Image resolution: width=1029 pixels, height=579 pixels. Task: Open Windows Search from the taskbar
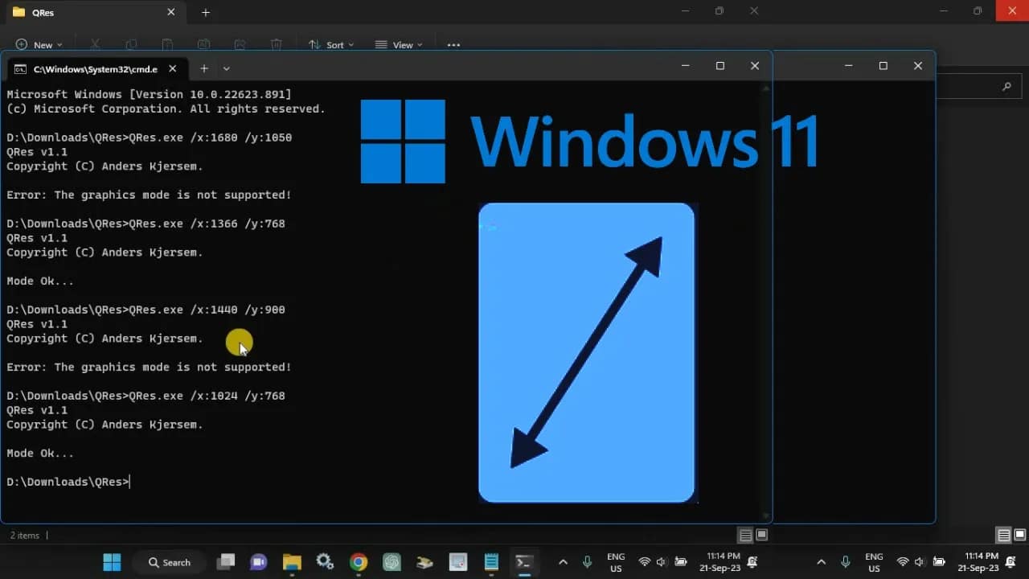(169, 561)
